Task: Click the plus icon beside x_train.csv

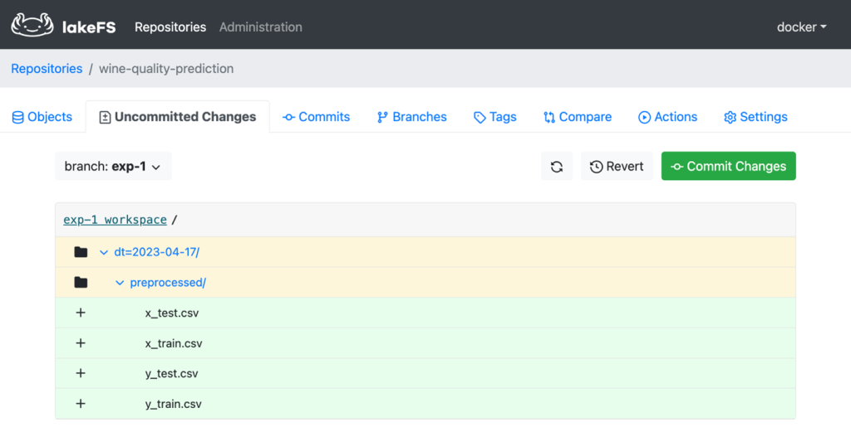Action: click(81, 342)
